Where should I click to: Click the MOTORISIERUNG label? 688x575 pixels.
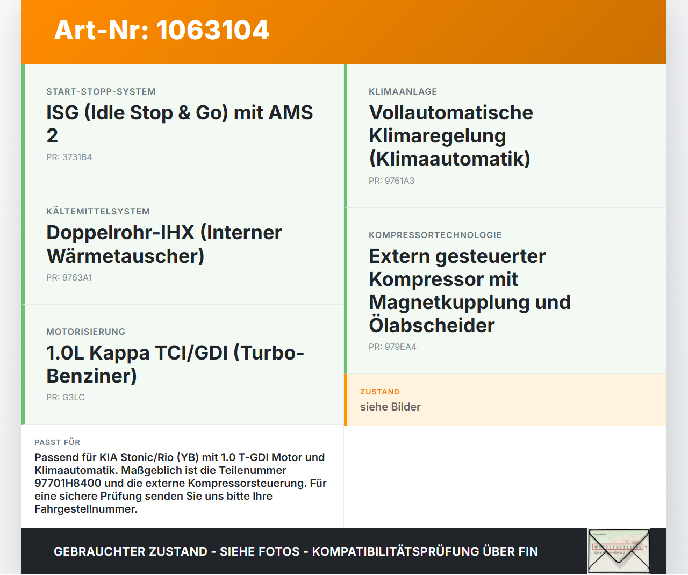click(86, 332)
